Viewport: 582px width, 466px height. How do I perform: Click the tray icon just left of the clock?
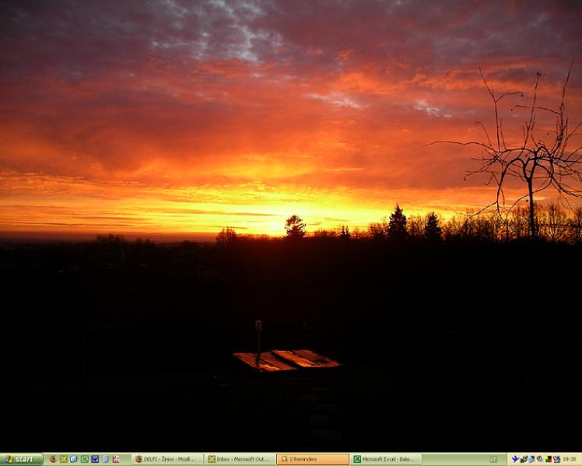click(x=556, y=459)
